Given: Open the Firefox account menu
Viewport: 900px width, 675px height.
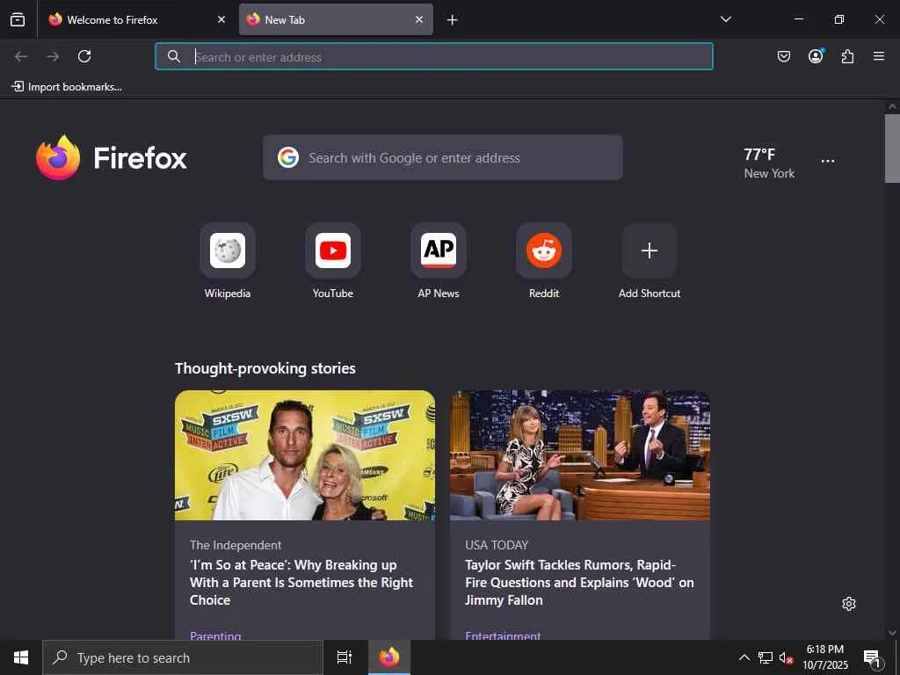Looking at the screenshot, I should [x=816, y=56].
